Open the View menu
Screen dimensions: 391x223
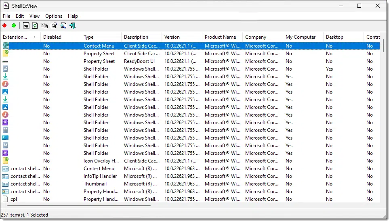point(34,16)
